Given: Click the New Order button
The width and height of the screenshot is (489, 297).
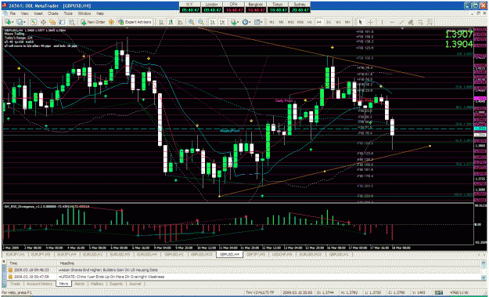Looking at the screenshot, I should coord(94,22).
